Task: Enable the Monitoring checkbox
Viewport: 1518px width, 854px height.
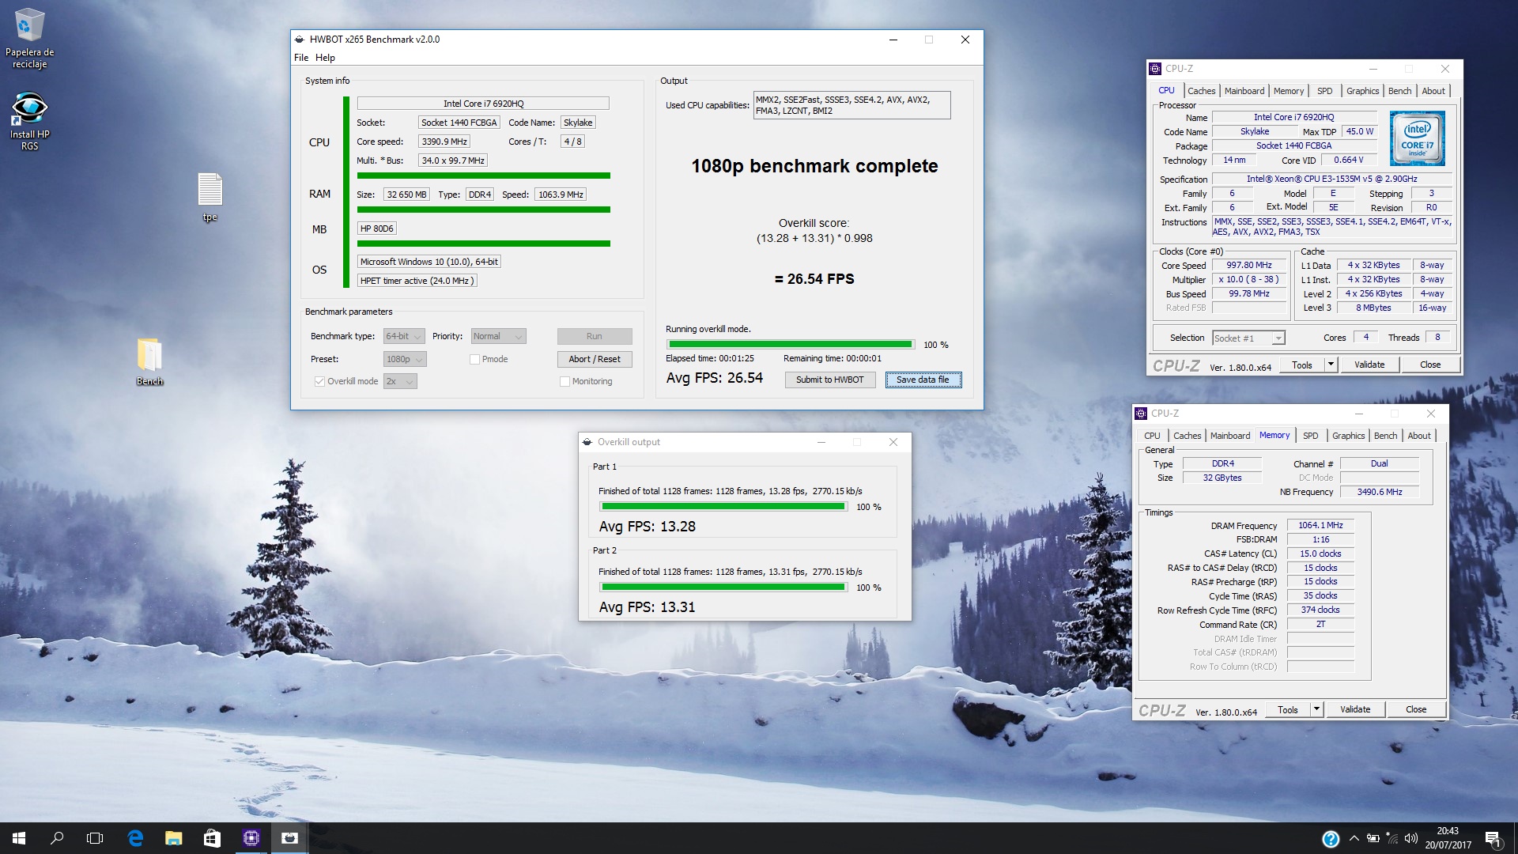Action: pyautogui.click(x=565, y=381)
